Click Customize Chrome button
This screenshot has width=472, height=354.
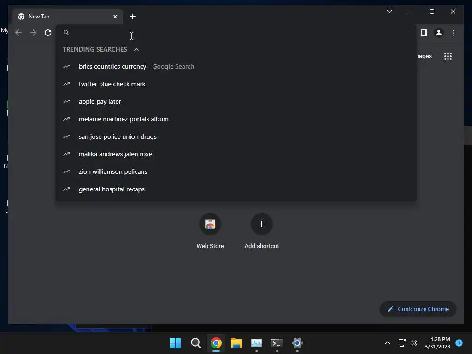click(x=418, y=309)
